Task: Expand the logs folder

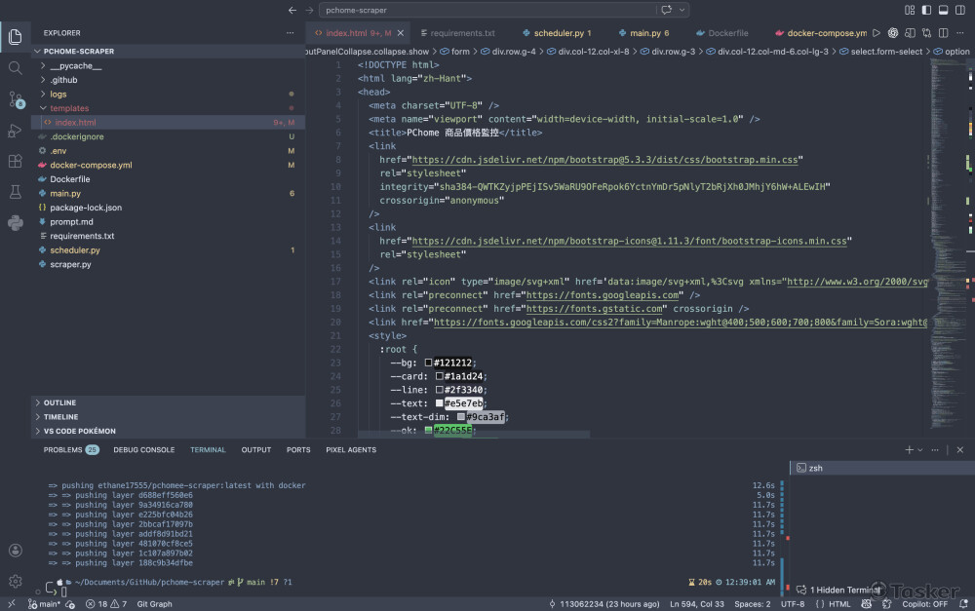Action: [x=58, y=95]
